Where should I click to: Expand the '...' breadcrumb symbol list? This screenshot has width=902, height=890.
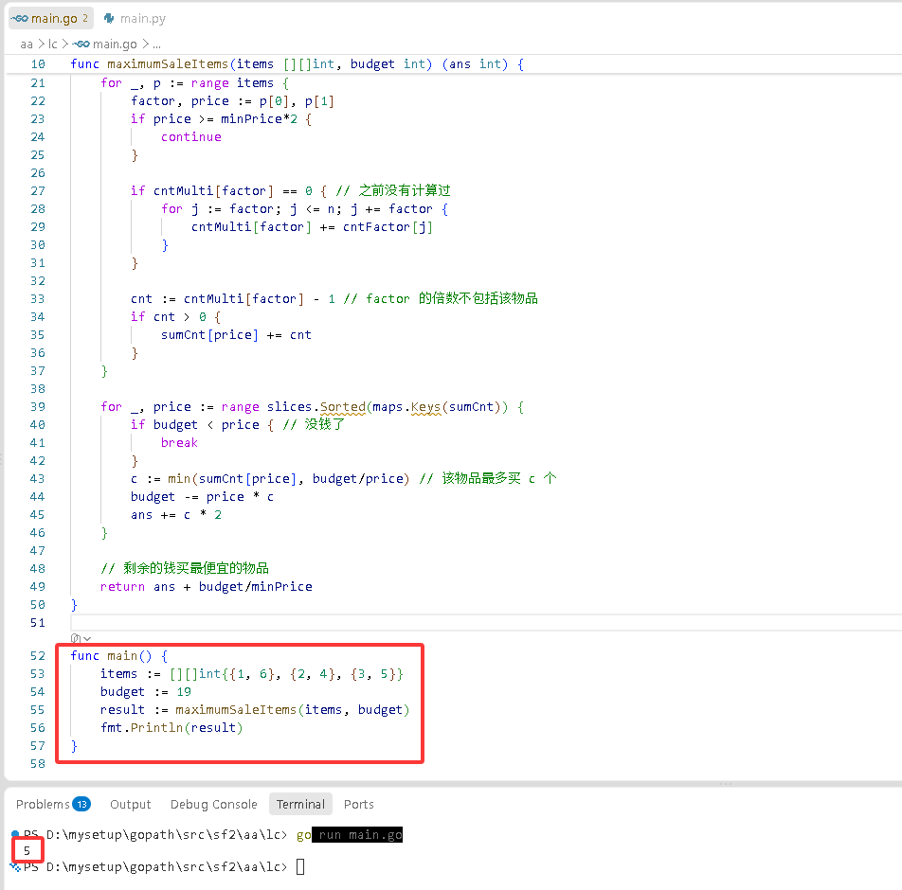[x=156, y=44]
